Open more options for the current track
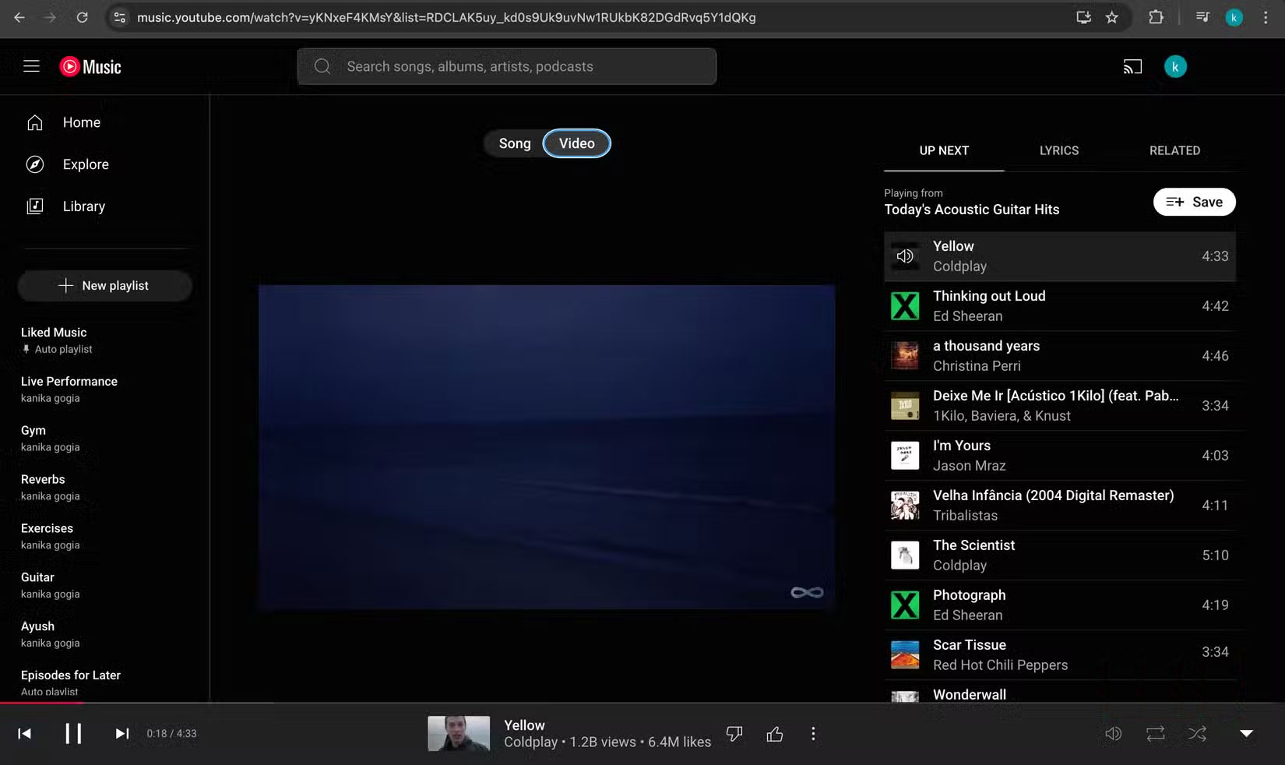This screenshot has width=1285, height=765. (x=813, y=733)
